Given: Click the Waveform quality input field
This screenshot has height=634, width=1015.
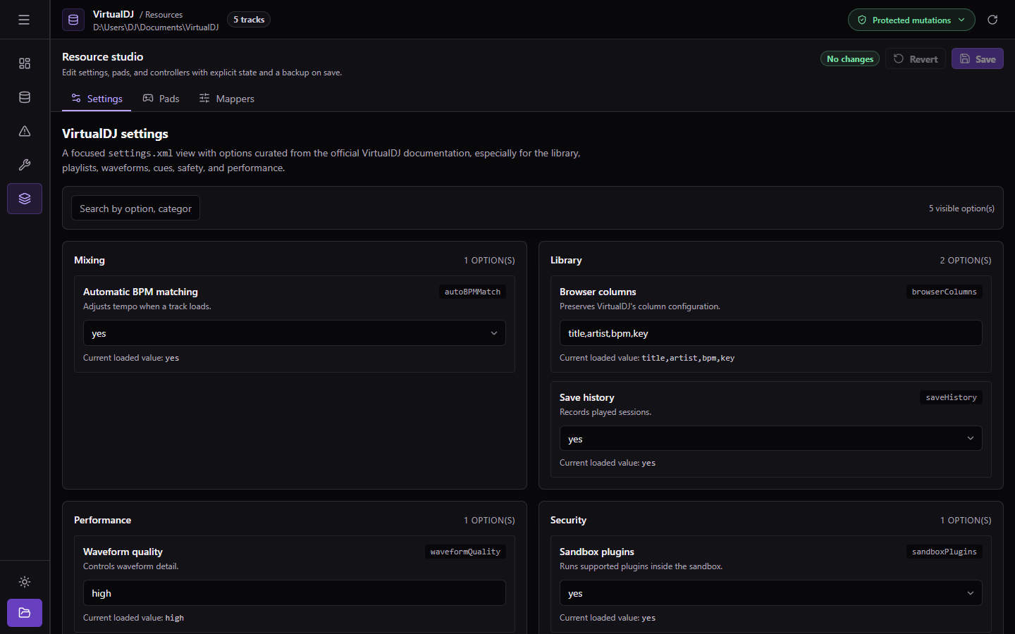Looking at the screenshot, I should pos(295,593).
